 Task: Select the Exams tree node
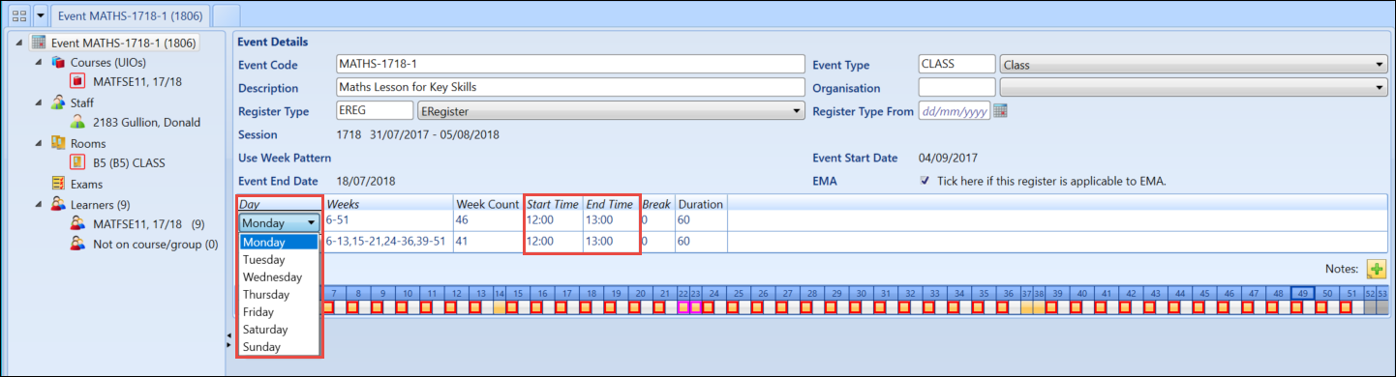tap(86, 184)
